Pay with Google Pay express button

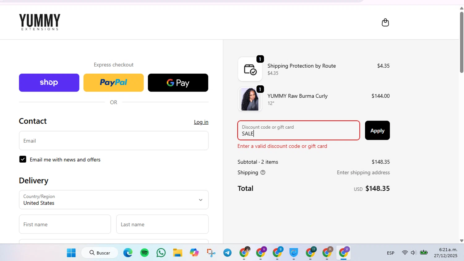pos(178,83)
